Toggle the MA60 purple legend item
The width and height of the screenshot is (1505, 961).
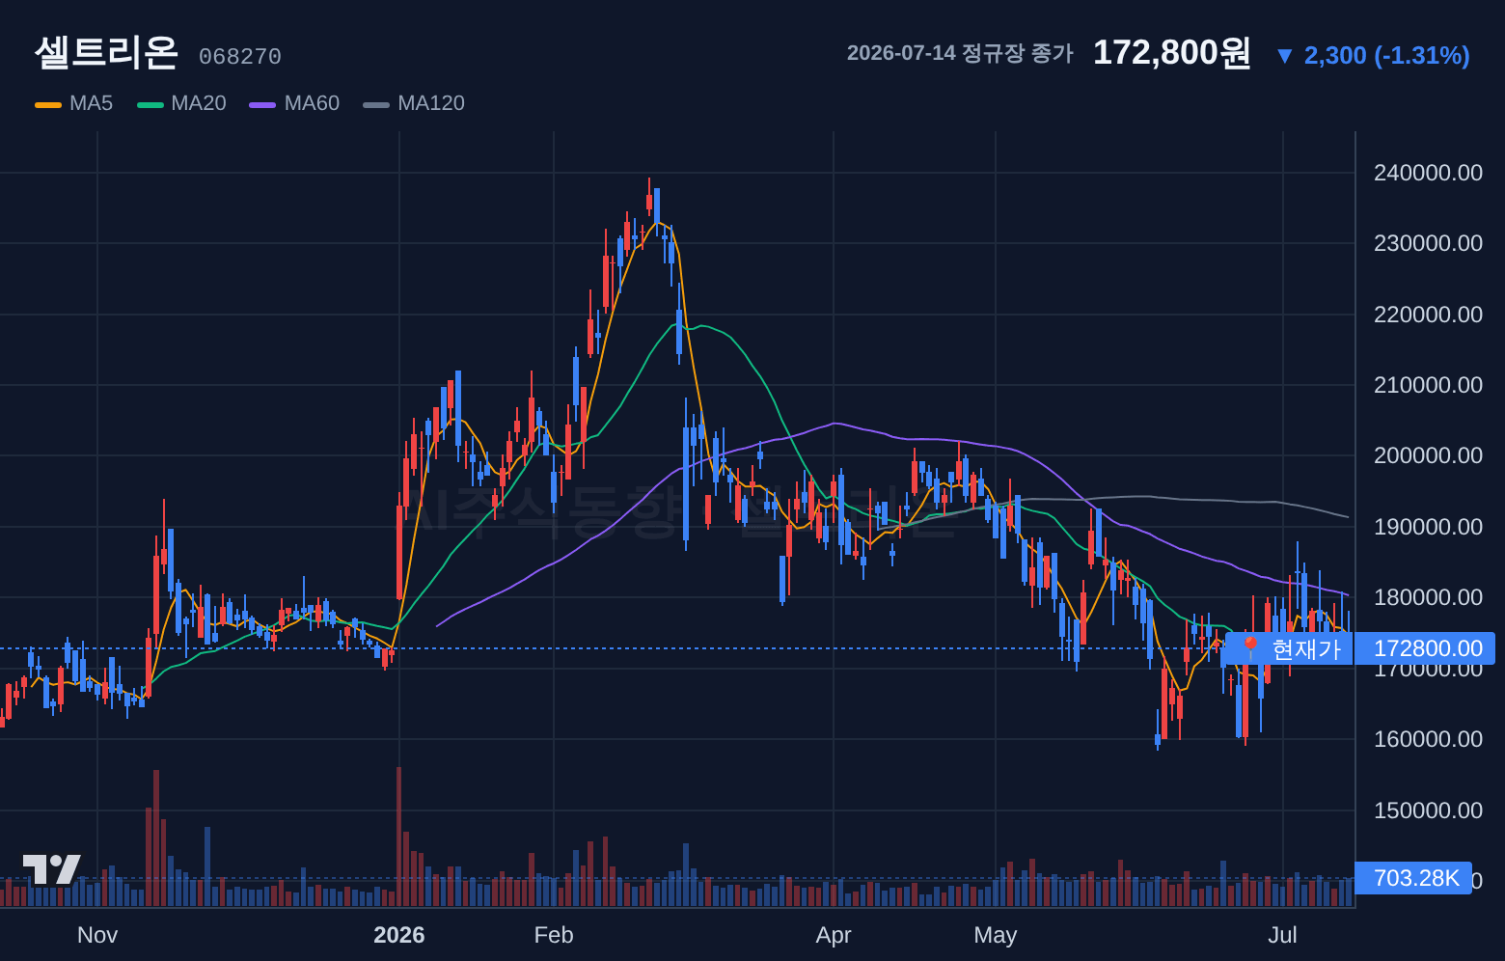click(x=294, y=103)
